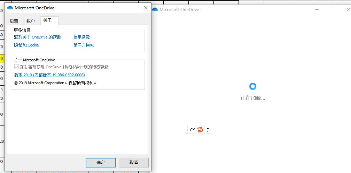
Task: Click the 正在加载... text
Action: tap(252, 98)
